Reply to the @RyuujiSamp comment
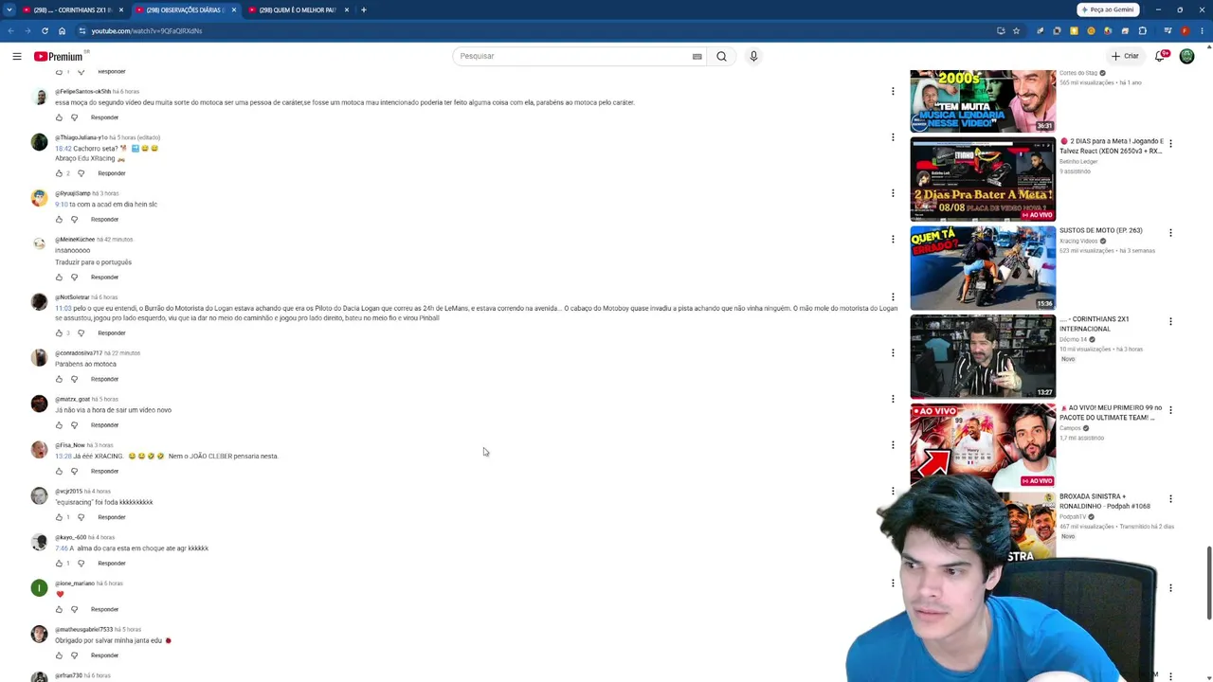This screenshot has height=682, width=1213. [x=104, y=220]
